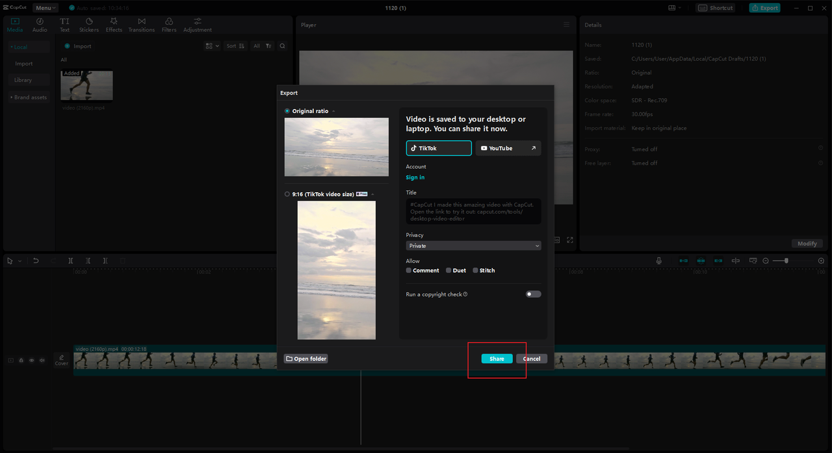Select the video (2160p).mp4 thumbnail

(x=86, y=85)
